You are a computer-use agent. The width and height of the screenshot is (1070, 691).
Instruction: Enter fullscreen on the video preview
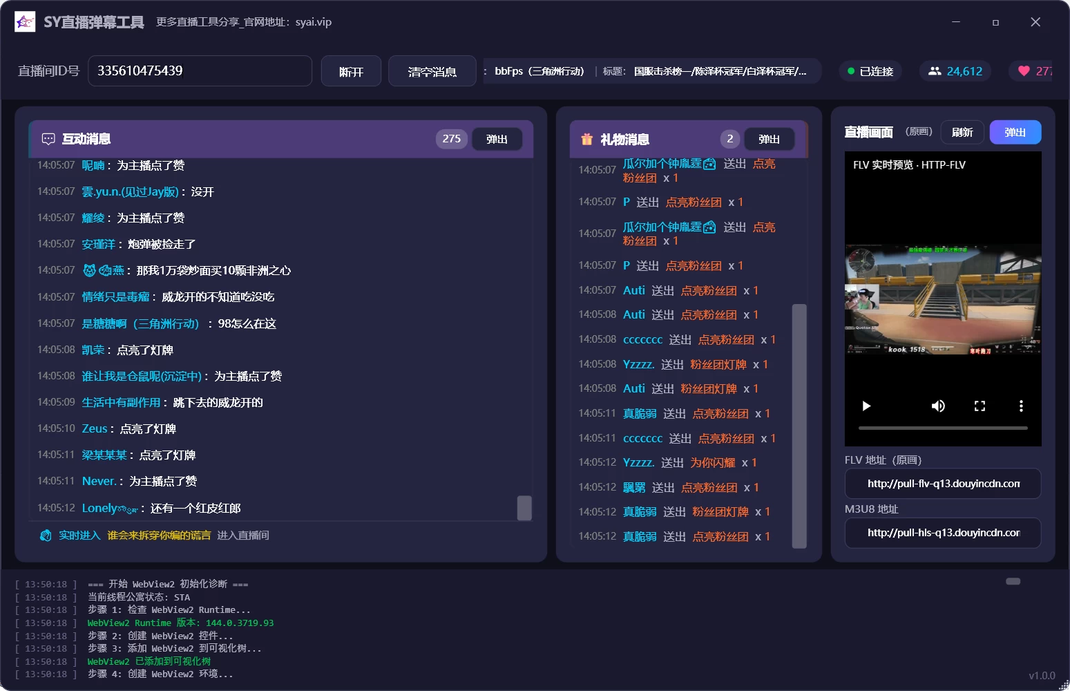980,406
